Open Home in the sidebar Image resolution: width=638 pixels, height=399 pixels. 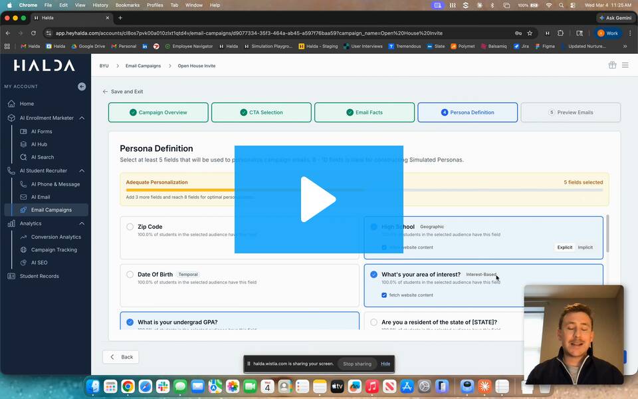27,104
